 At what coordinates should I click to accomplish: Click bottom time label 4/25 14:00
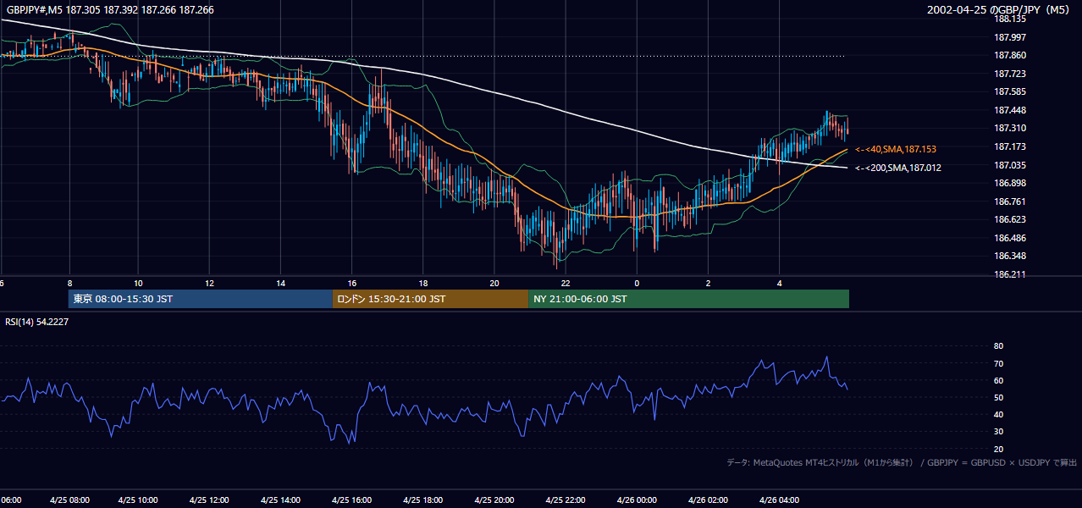coord(281,500)
